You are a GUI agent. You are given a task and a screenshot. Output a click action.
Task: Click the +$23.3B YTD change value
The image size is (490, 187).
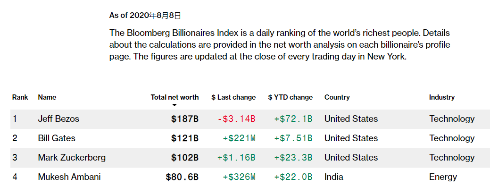pyautogui.click(x=293, y=158)
